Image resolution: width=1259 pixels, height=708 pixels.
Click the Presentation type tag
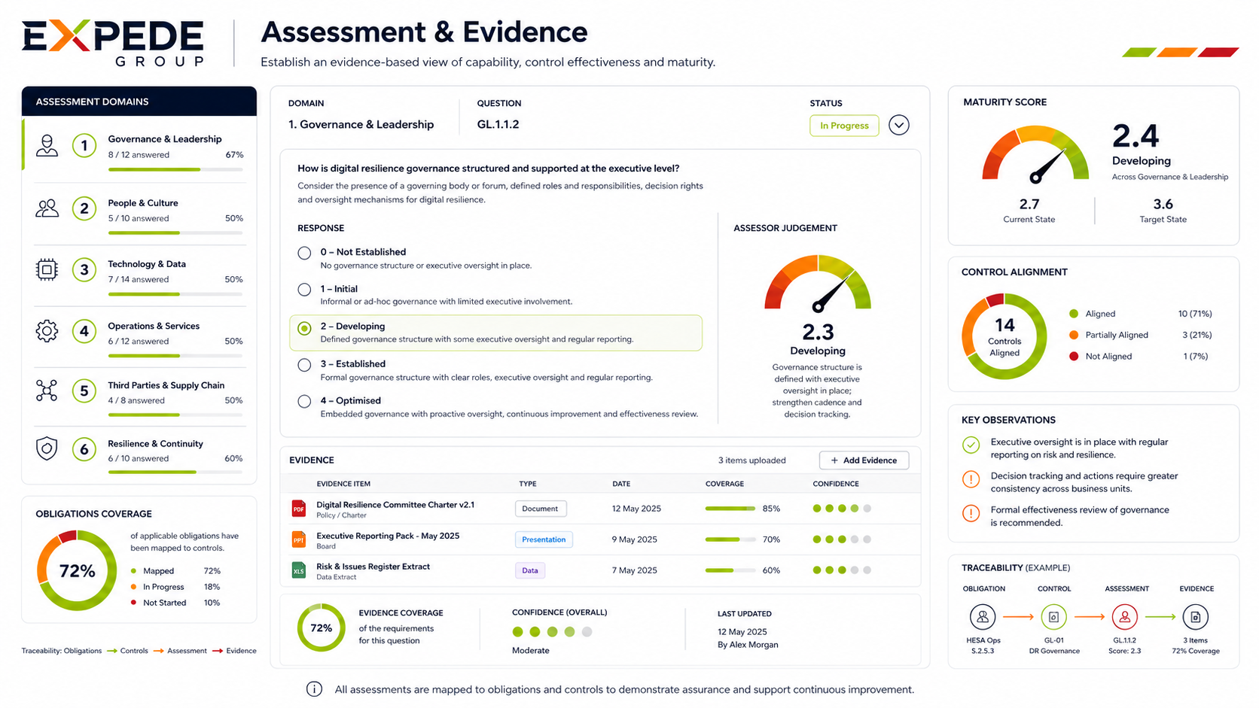[544, 539]
